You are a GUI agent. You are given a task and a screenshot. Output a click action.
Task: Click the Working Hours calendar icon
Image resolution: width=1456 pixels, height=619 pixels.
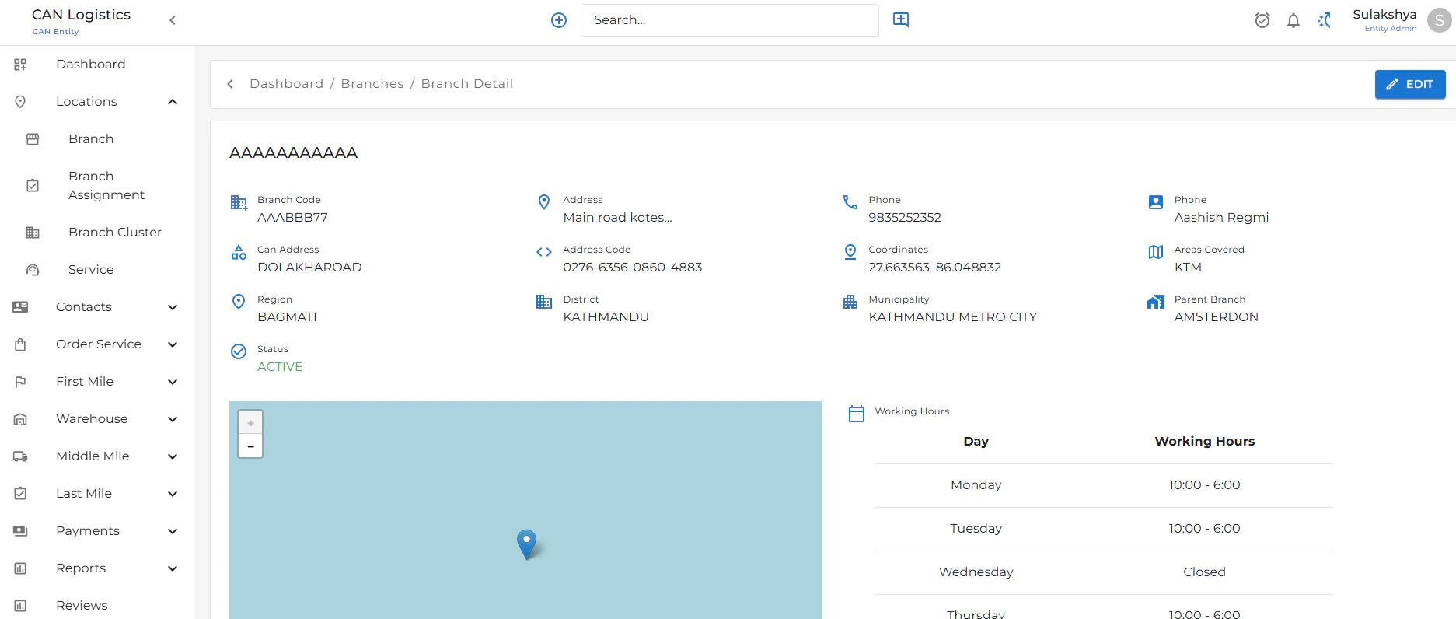tap(857, 414)
